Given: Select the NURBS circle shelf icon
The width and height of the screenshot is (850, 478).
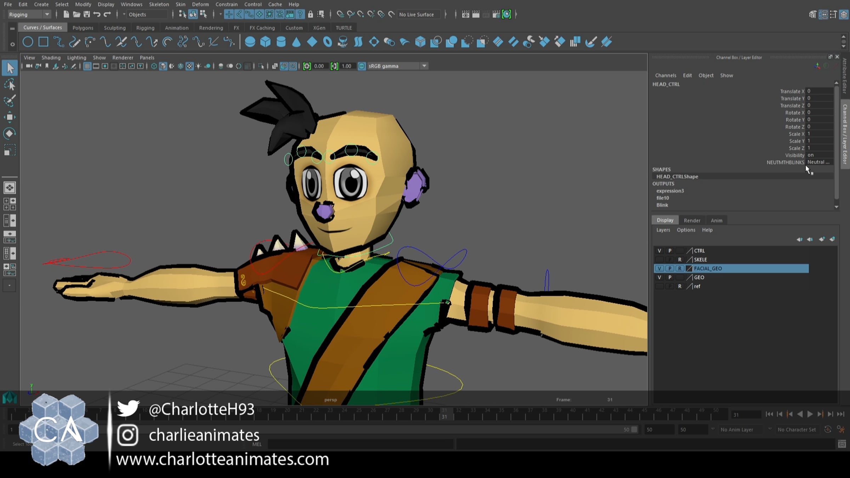Looking at the screenshot, I should pyautogui.click(x=28, y=42).
